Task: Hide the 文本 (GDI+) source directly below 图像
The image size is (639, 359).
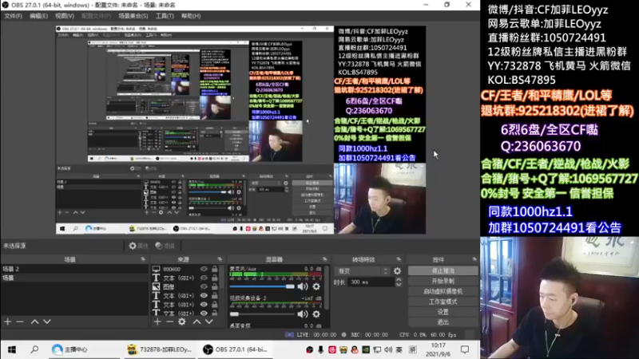Action: tap(204, 295)
